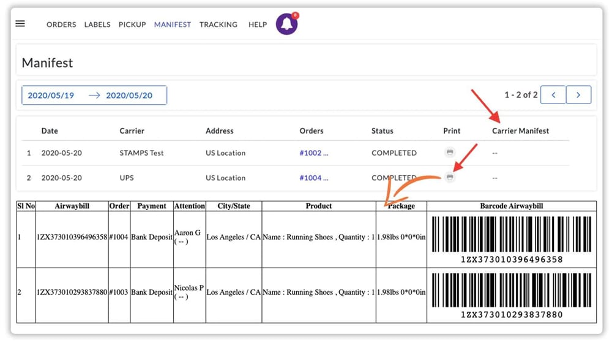Switch to the LABELS section
612x343 pixels.
(x=97, y=24)
